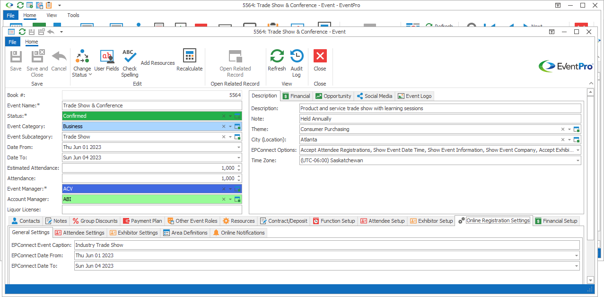604x297 pixels.
Task: Clear the Theme field with its X
Action: pyautogui.click(x=563, y=129)
